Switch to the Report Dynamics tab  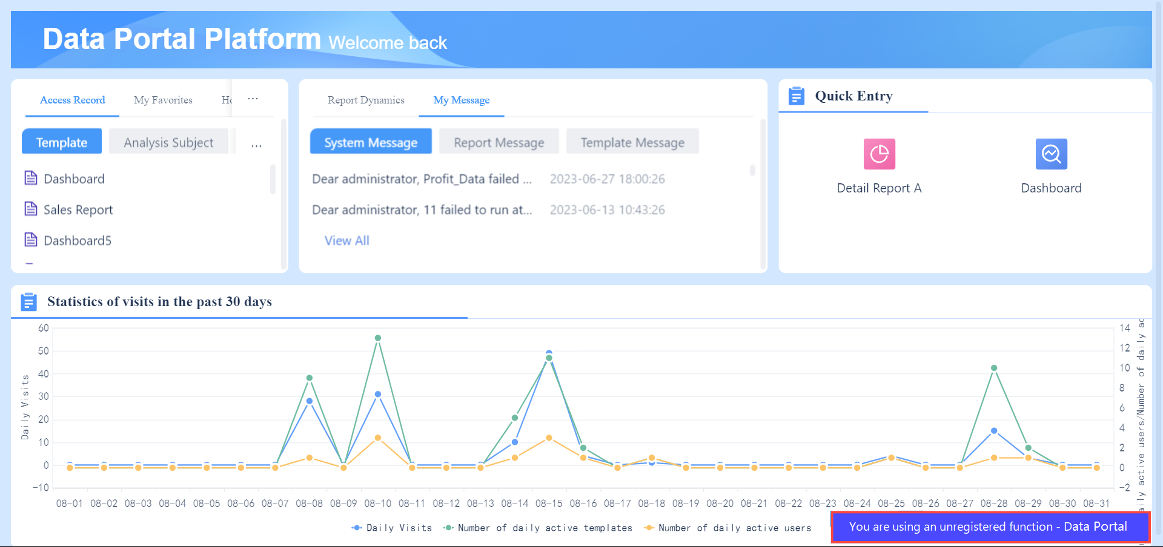[x=365, y=100]
